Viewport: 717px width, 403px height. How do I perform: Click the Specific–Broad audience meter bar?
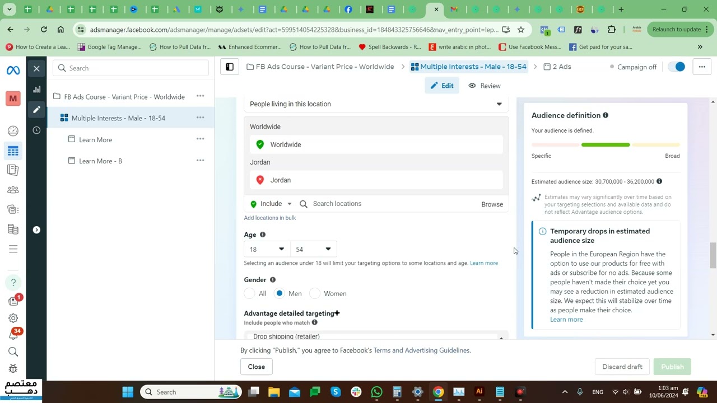tap(606, 145)
